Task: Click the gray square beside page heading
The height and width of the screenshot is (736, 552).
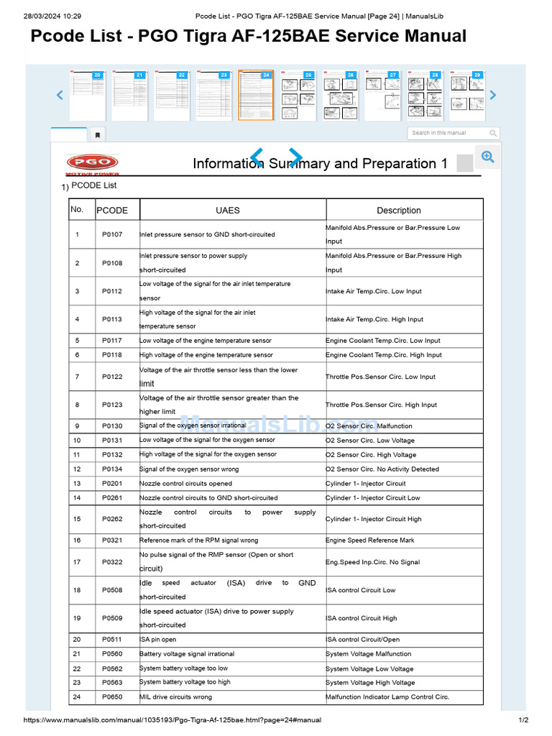Action: [465, 163]
